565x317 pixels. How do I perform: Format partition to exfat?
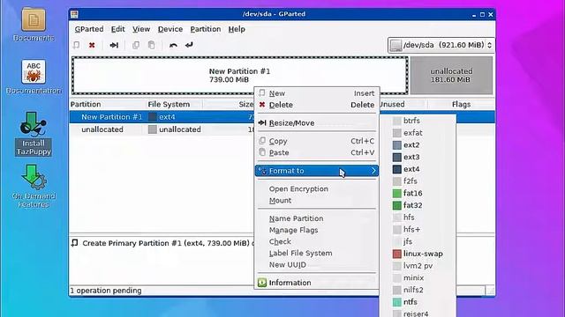coord(418,133)
